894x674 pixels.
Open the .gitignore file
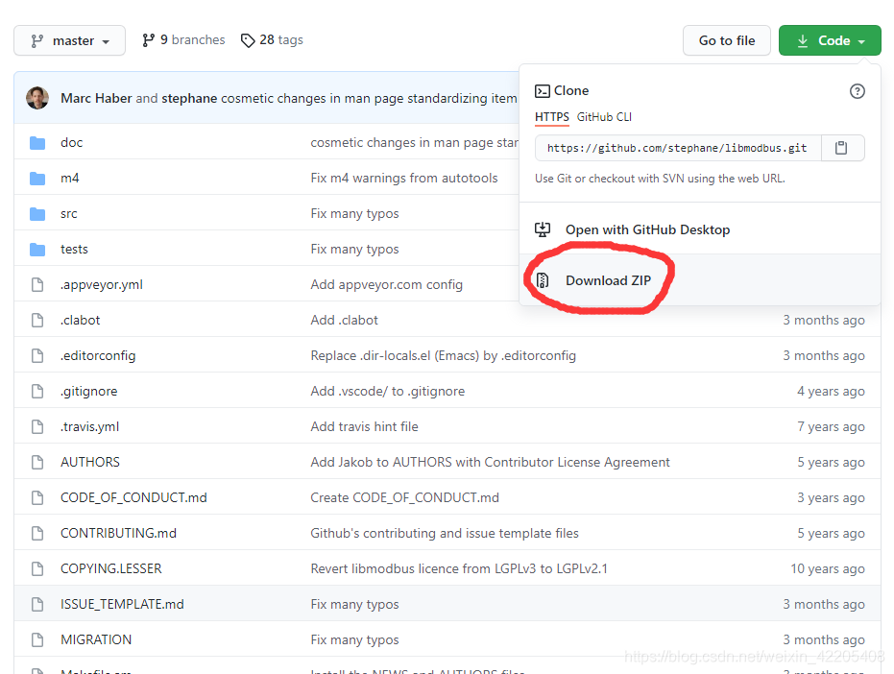point(89,391)
